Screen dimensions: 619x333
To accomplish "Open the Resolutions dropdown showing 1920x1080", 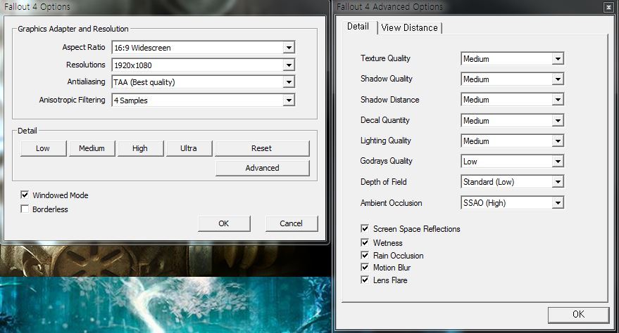I will [204, 65].
